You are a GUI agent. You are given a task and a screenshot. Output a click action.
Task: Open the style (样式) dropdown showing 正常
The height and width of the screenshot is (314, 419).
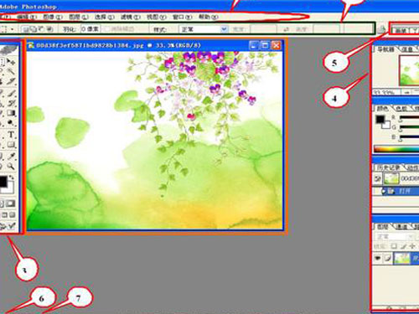click(204, 29)
